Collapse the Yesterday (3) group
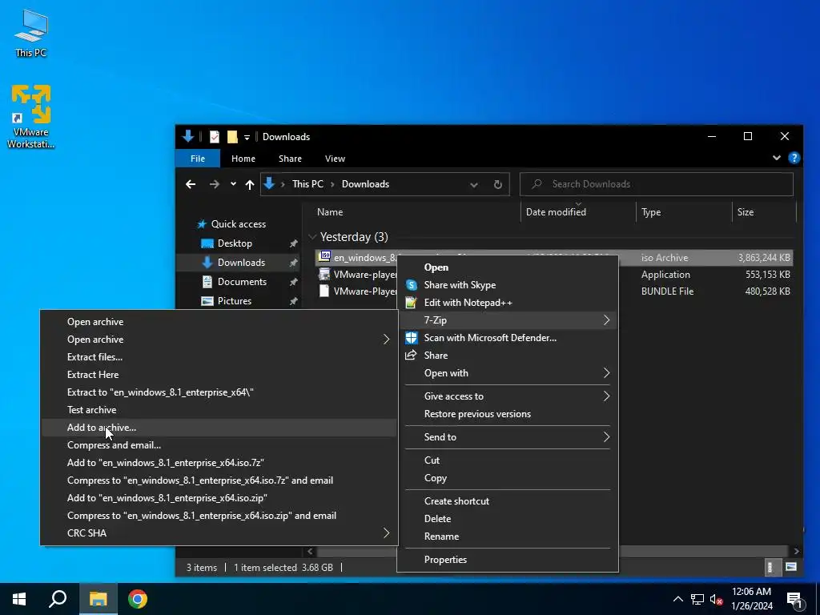Image resolution: width=820 pixels, height=615 pixels. click(313, 237)
